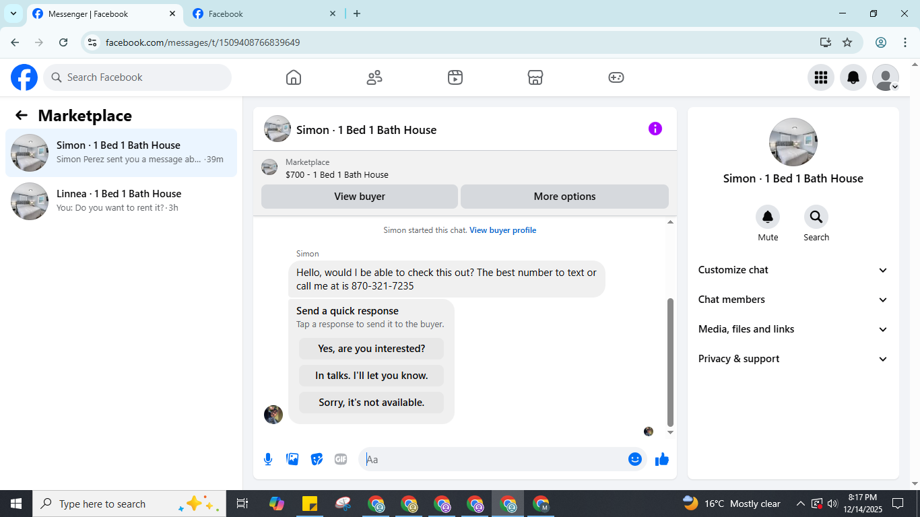Open the notifications bell in header
Viewport: 920px width, 517px height.
853,77
